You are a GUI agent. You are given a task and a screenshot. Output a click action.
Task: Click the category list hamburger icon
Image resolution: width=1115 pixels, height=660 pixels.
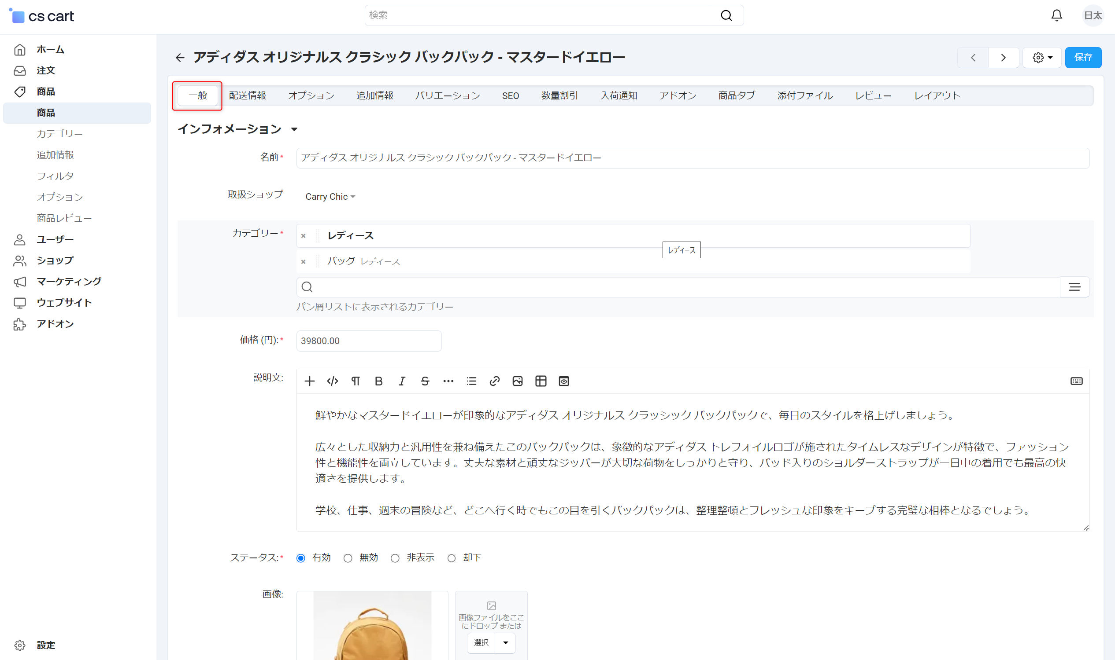(1074, 287)
